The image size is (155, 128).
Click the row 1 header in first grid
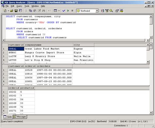click(5, 49)
